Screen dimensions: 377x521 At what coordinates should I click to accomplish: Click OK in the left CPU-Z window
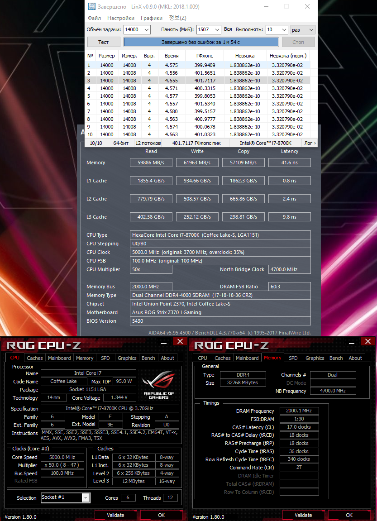click(x=162, y=516)
